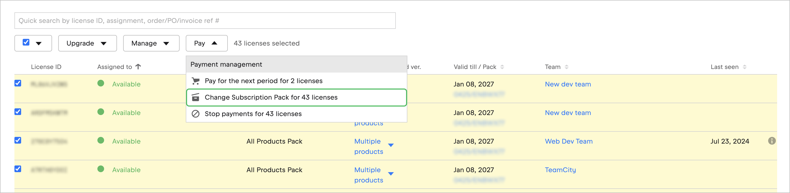Click the Stop payments prohibition icon
The image size is (790, 193).
[195, 114]
